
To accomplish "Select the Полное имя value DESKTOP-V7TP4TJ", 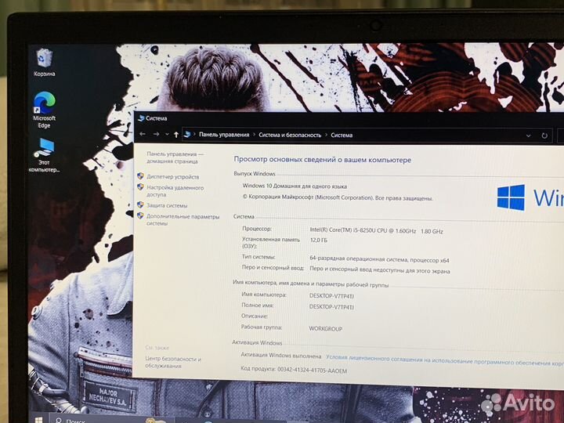I will [x=331, y=307].
